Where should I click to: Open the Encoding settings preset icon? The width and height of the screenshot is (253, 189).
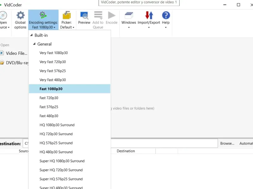click(x=43, y=15)
